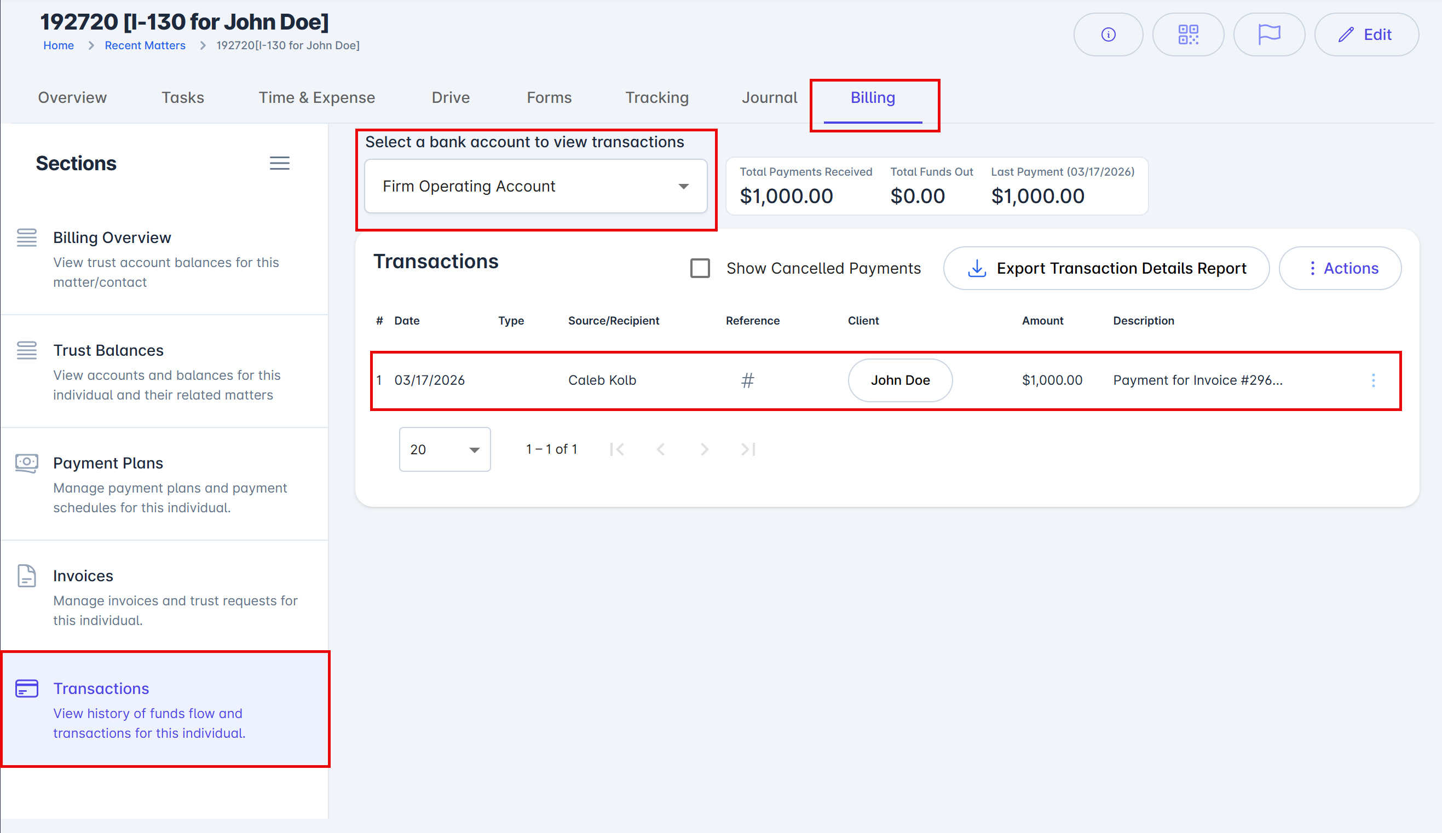Click the info circle icon button

[x=1108, y=35]
